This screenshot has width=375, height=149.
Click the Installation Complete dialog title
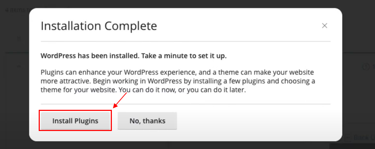99,26
